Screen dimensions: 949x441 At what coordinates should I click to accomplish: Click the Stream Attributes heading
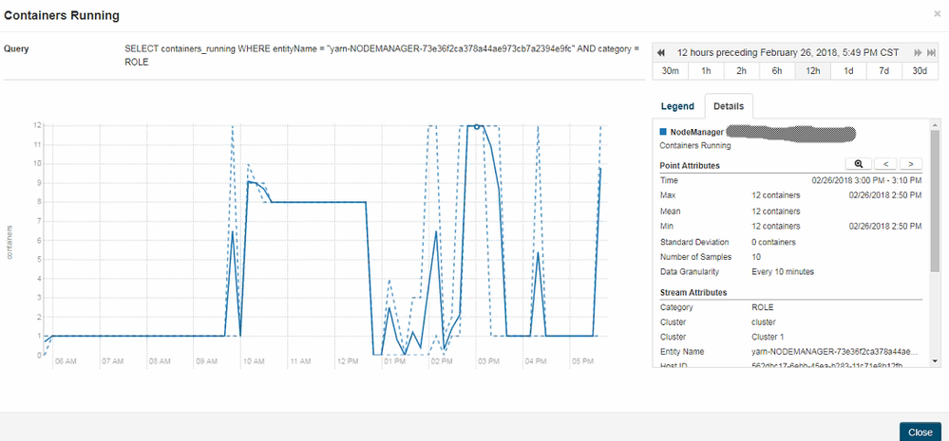click(693, 292)
